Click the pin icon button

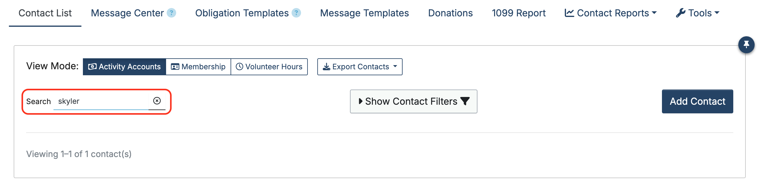point(746,45)
